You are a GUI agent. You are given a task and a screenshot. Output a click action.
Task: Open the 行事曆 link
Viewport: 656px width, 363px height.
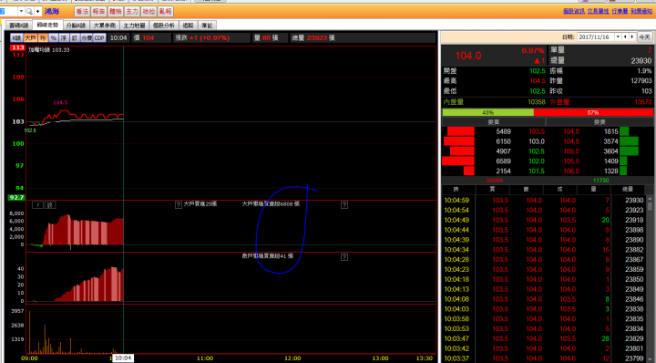point(620,12)
